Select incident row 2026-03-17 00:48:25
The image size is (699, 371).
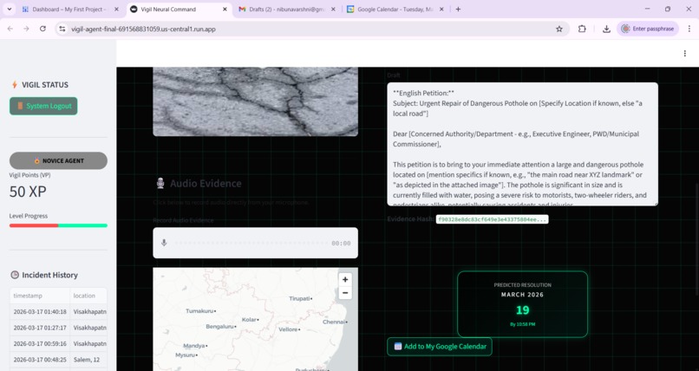pyautogui.click(x=58, y=360)
